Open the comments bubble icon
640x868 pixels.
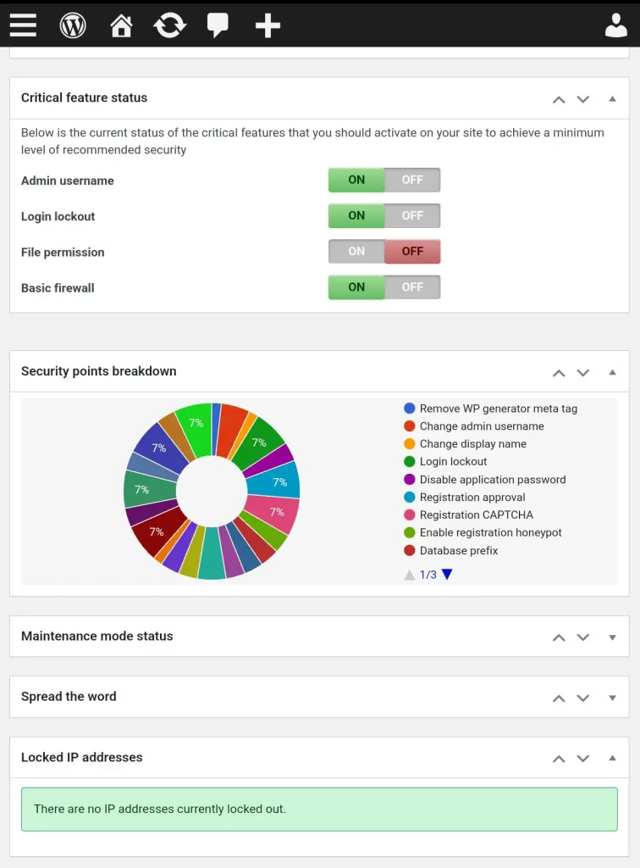(218, 25)
